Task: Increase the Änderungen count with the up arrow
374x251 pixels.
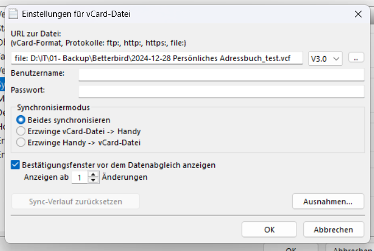Action: coord(94,175)
